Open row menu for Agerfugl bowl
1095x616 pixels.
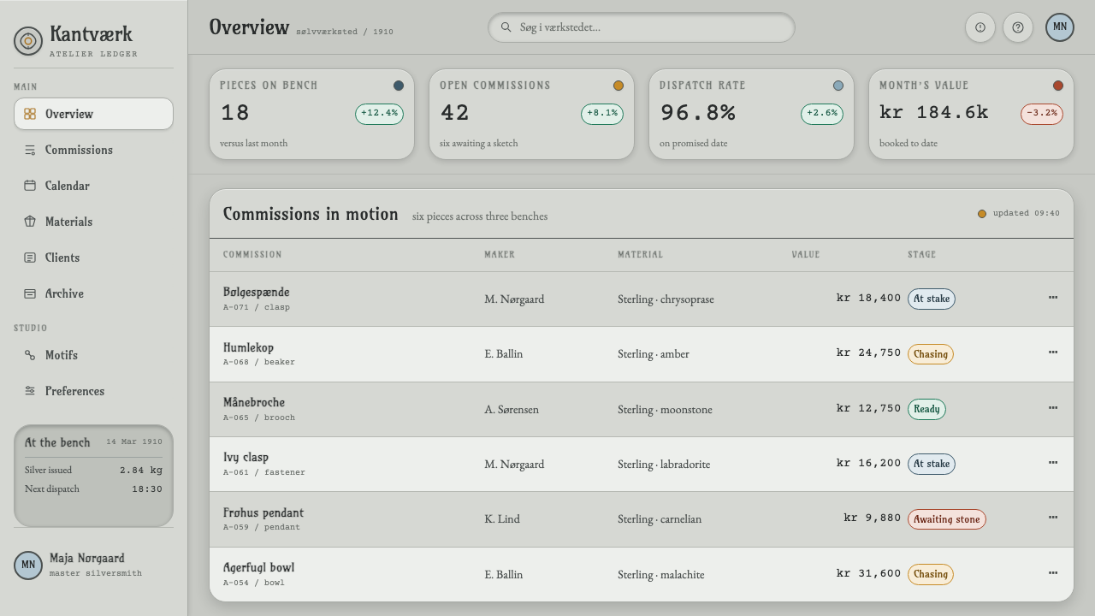pos(1053,573)
